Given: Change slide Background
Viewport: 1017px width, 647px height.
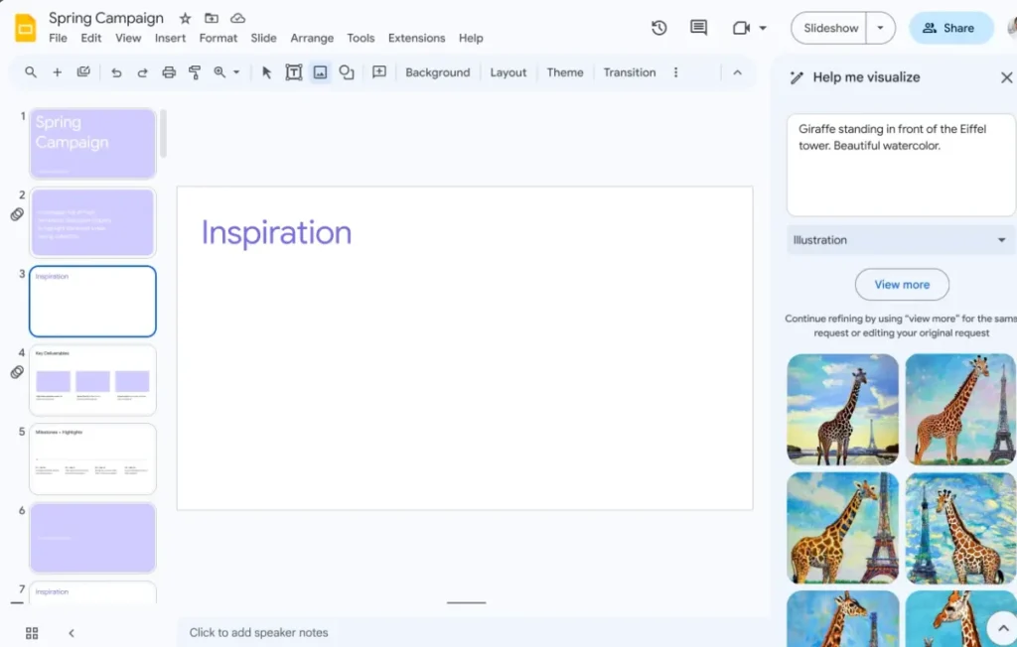Looking at the screenshot, I should tap(437, 72).
